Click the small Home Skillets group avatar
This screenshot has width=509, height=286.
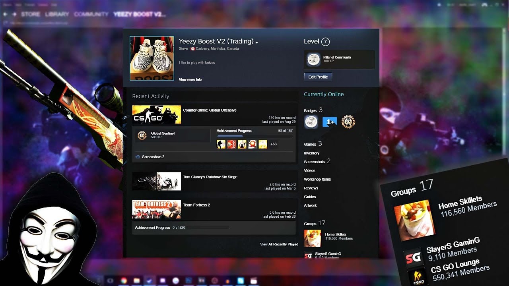(x=313, y=238)
